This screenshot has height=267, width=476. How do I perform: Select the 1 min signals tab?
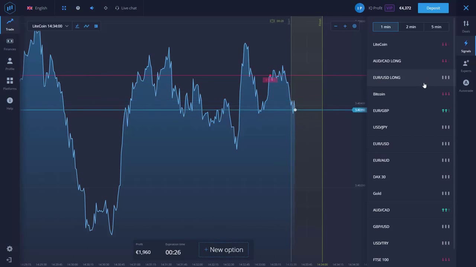[386, 27]
